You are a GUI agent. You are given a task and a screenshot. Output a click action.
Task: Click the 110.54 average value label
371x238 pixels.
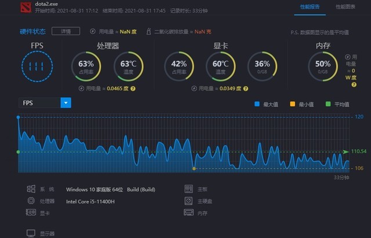(358, 151)
